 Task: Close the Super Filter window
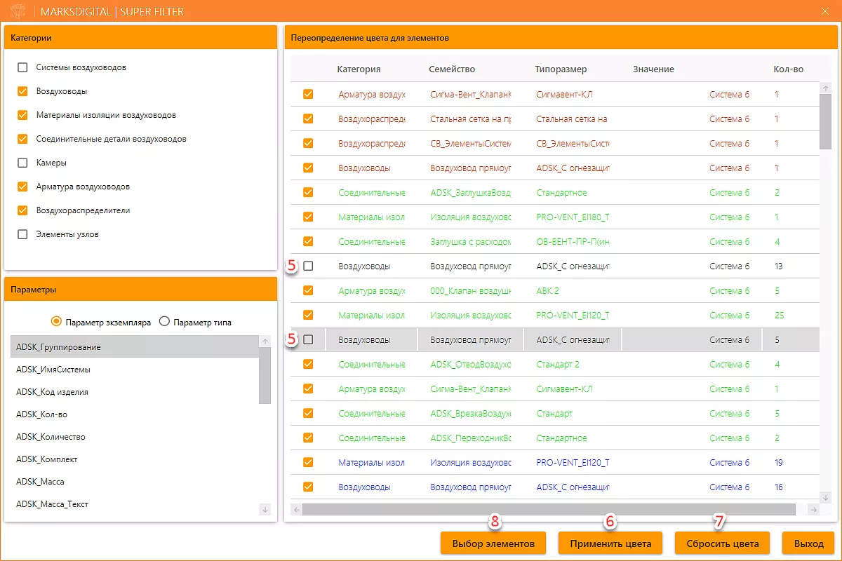824,11
